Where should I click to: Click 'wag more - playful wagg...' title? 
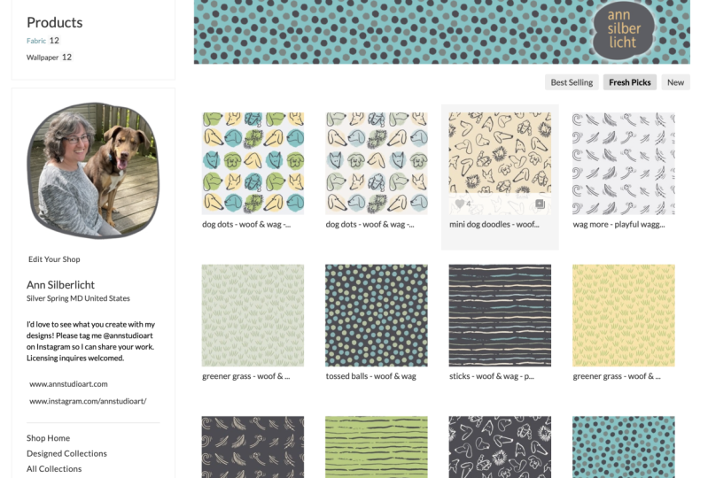[x=619, y=224]
